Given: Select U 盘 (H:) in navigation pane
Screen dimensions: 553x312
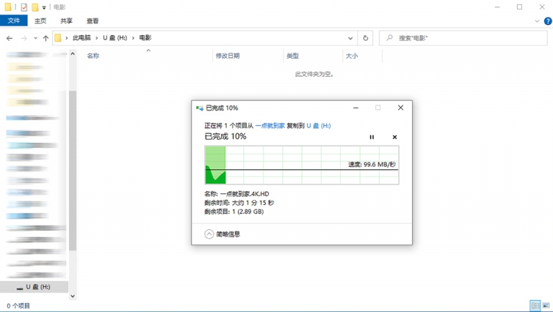Looking at the screenshot, I should click(x=34, y=287).
